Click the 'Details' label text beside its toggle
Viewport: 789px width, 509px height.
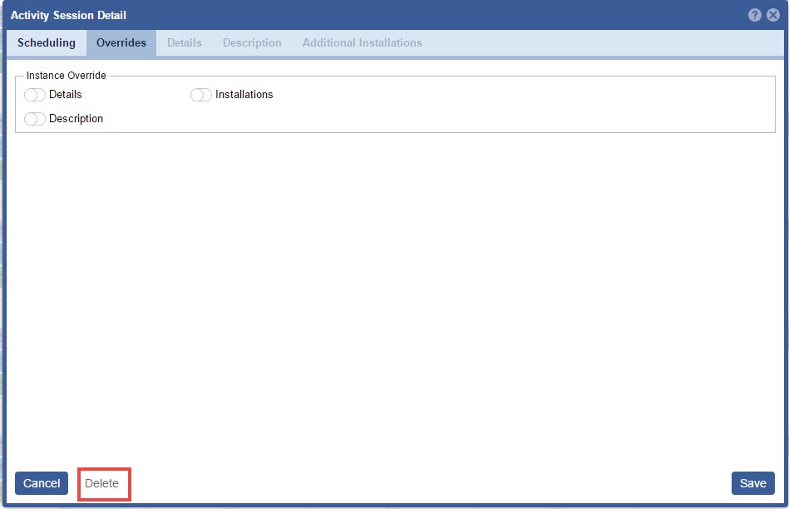coord(66,95)
